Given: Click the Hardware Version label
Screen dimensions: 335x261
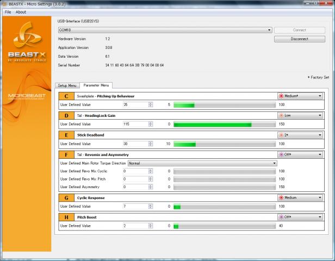Looking at the screenshot, I should pos(72,39).
